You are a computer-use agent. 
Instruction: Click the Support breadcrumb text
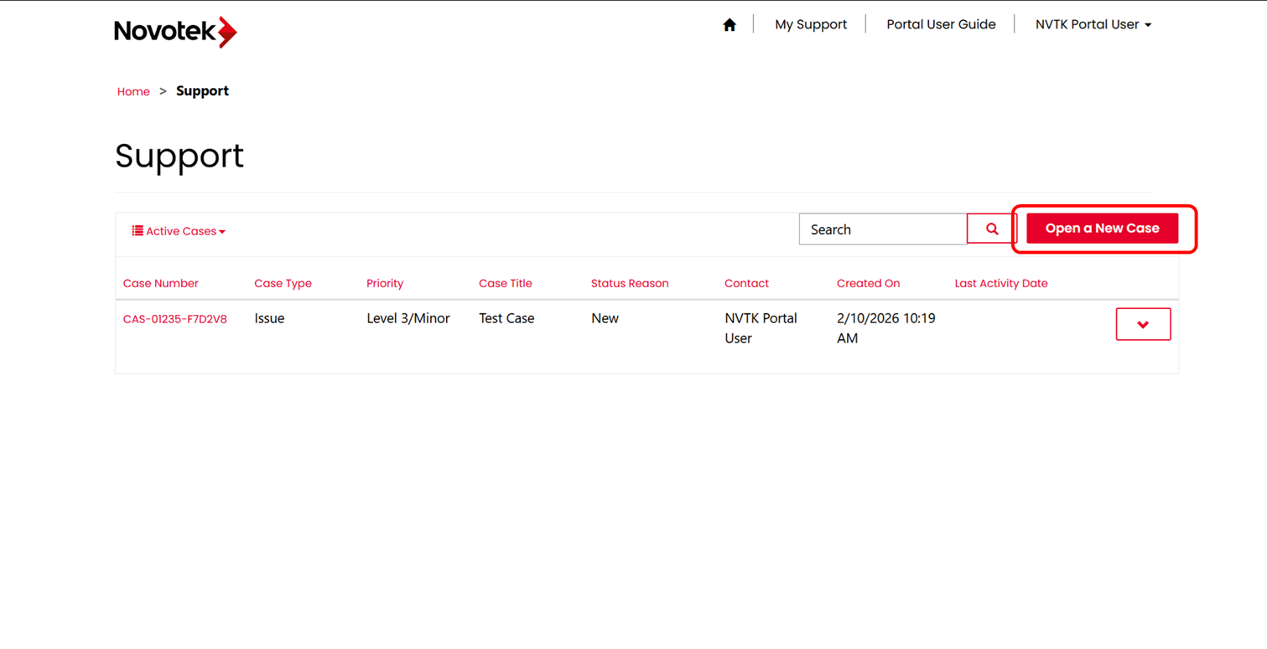point(202,90)
